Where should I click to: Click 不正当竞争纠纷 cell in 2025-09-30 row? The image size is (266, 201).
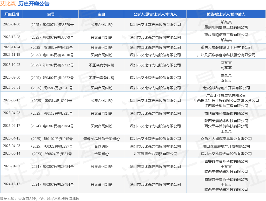[x=102, y=78]
